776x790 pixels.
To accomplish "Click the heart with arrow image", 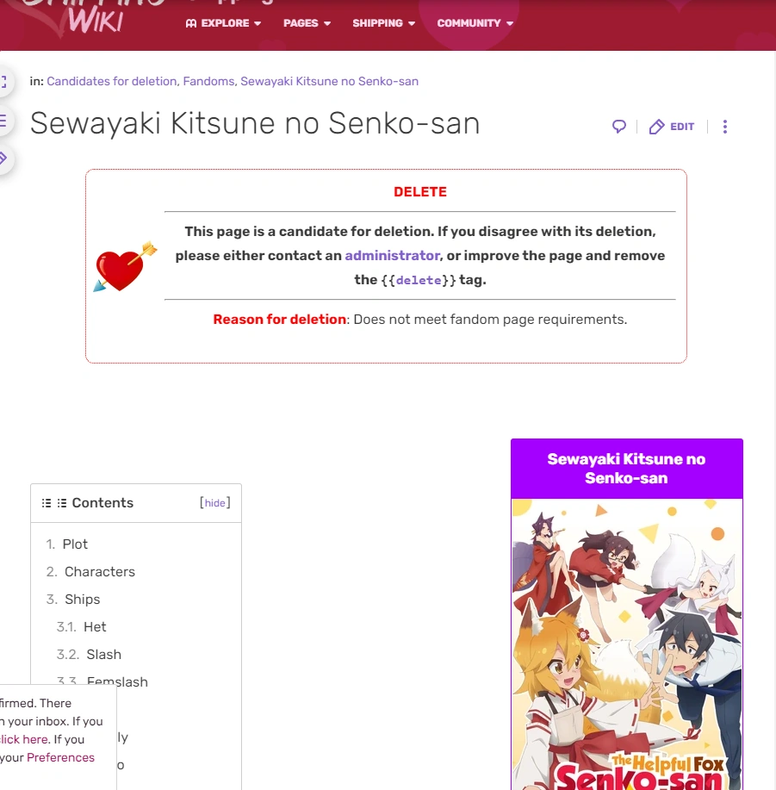I will 125,266.
